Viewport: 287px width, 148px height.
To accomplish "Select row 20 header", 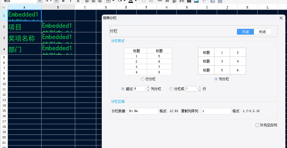I will (x=4, y=137).
